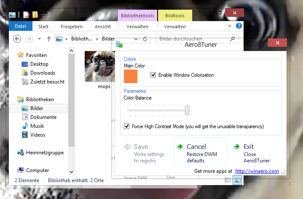
Task: Switch to large thumbnails view icon
Action: click(237, 180)
